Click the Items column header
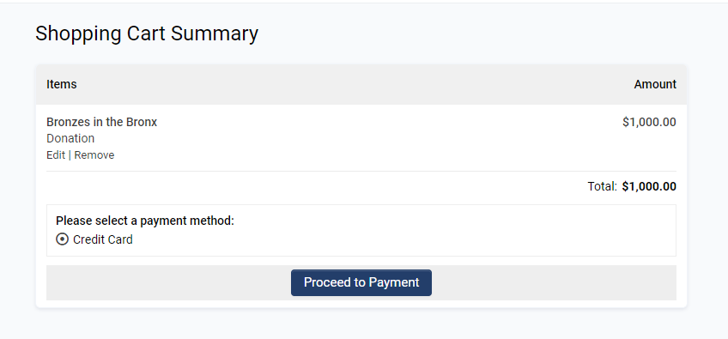 [x=62, y=84]
